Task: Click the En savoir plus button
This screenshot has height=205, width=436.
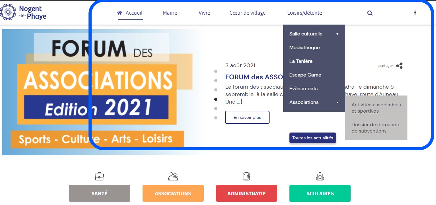Action: tap(247, 117)
